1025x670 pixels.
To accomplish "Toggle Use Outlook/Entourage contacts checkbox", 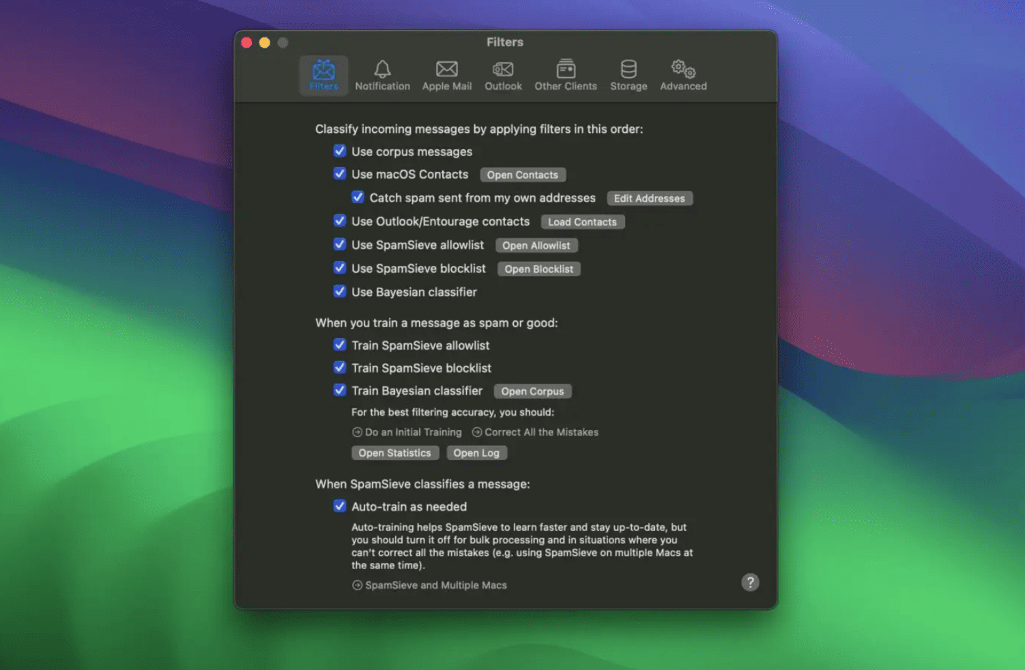I will (339, 221).
